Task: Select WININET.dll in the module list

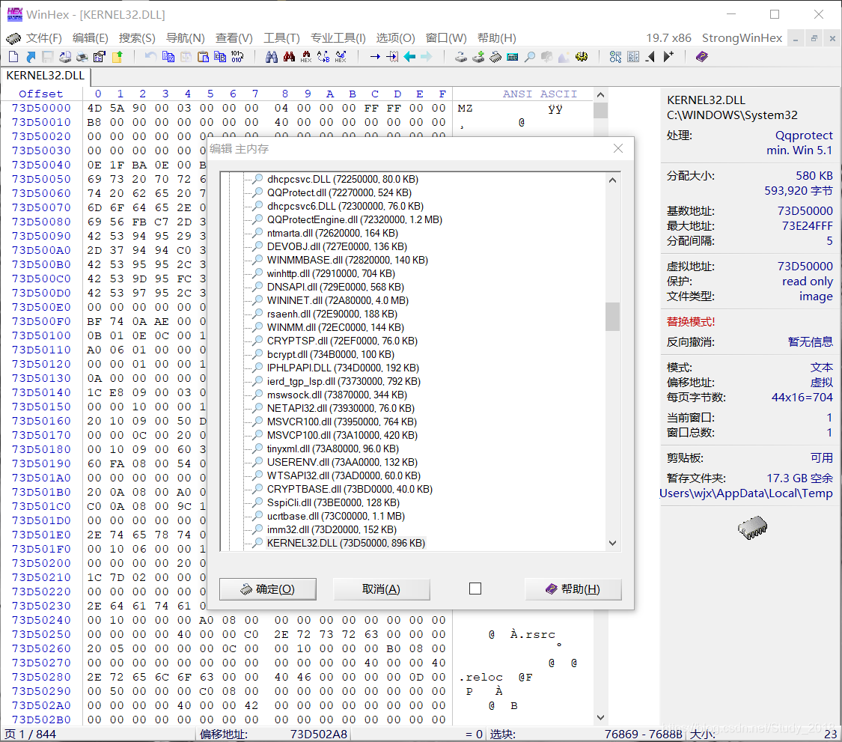Action: [x=338, y=300]
